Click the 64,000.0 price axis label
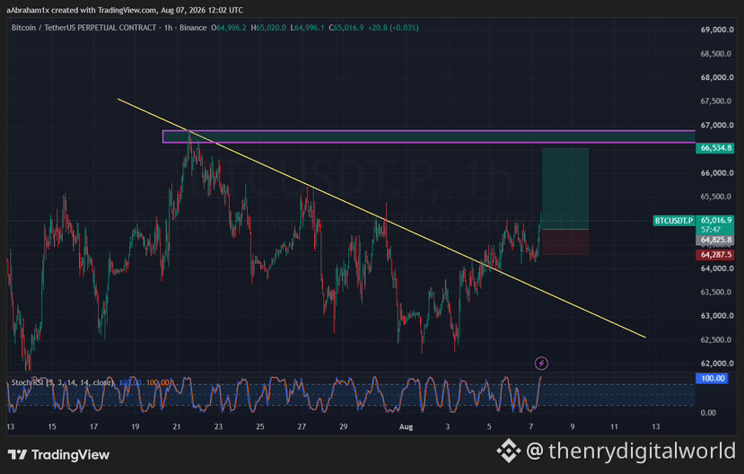 [x=716, y=268]
